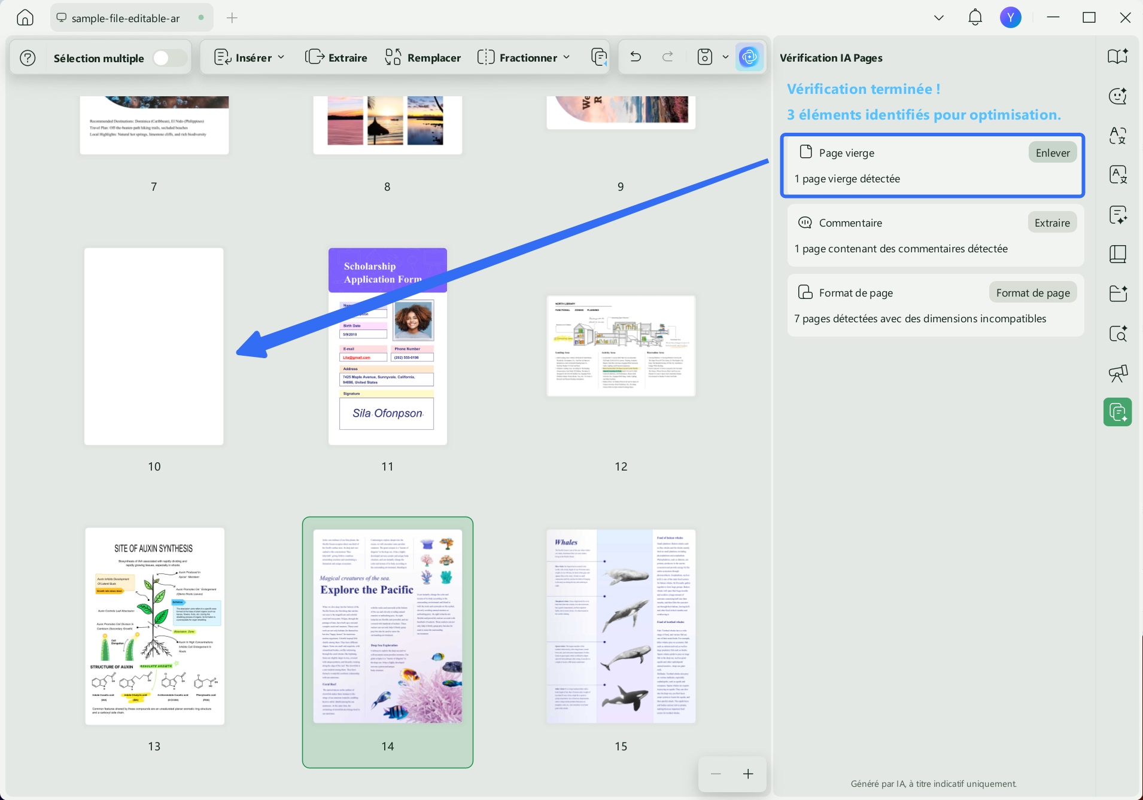Open the megaphone announcement sidebar icon
The width and height of the screenshot is (1143, 800).
(x=1117, y=373)
